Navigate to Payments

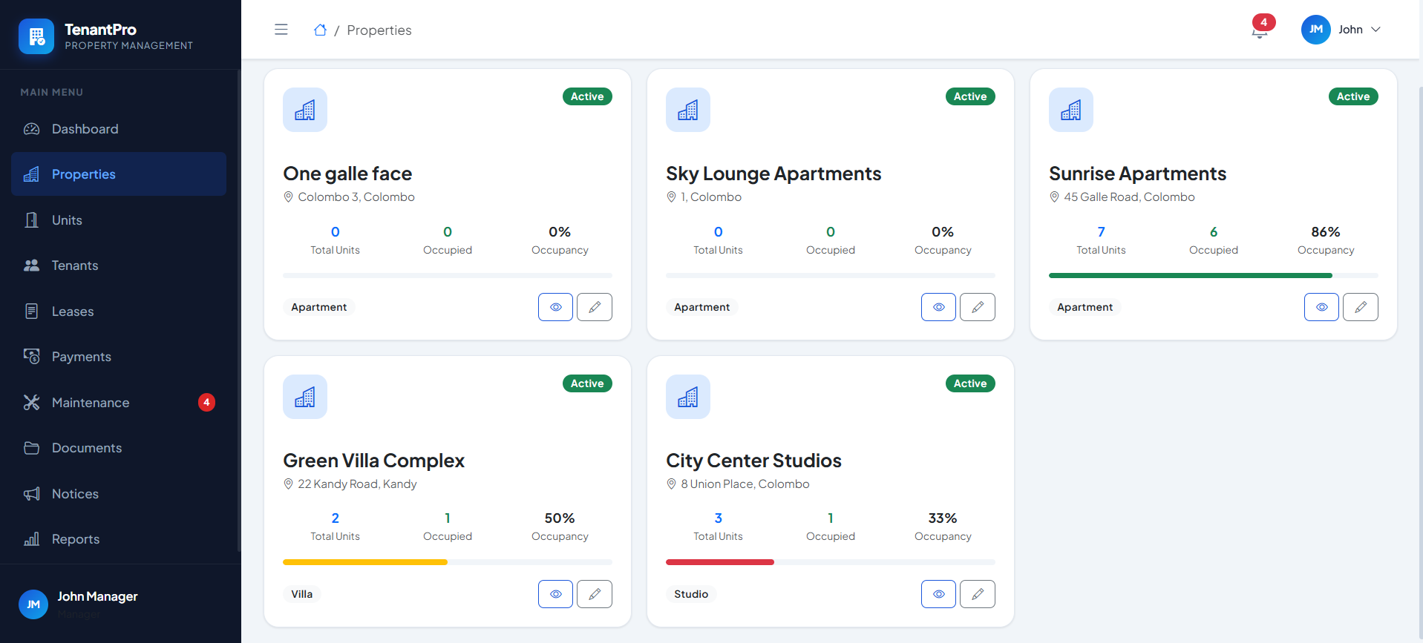(119, 357)
